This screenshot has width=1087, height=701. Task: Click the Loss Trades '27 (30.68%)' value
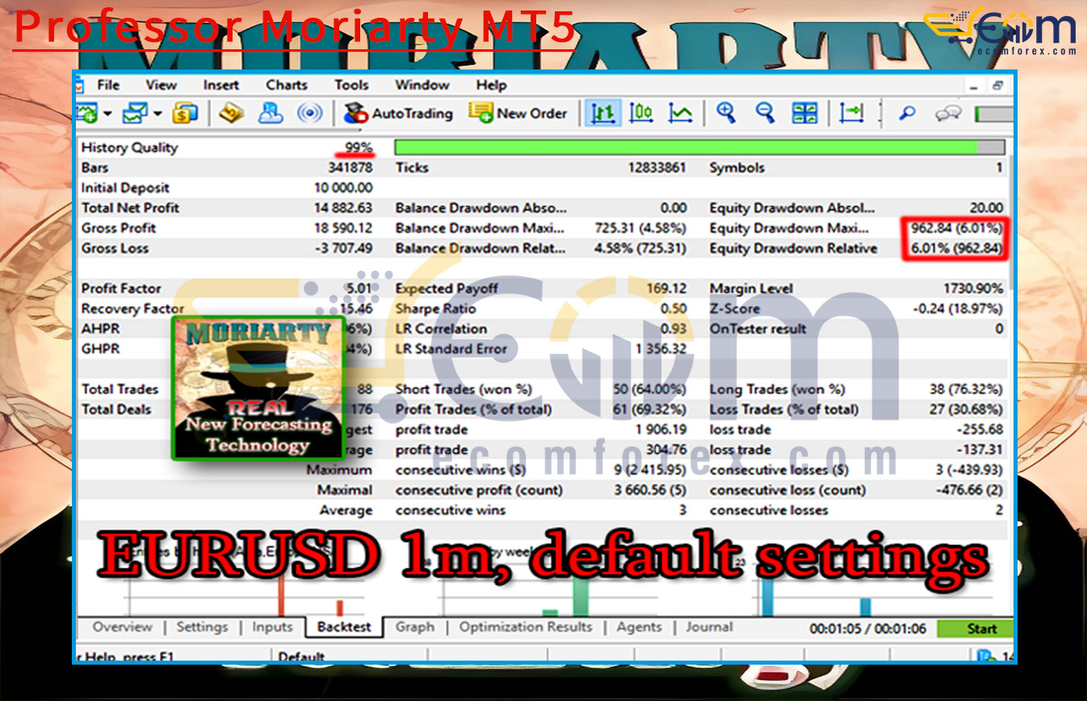coord(967,409)
